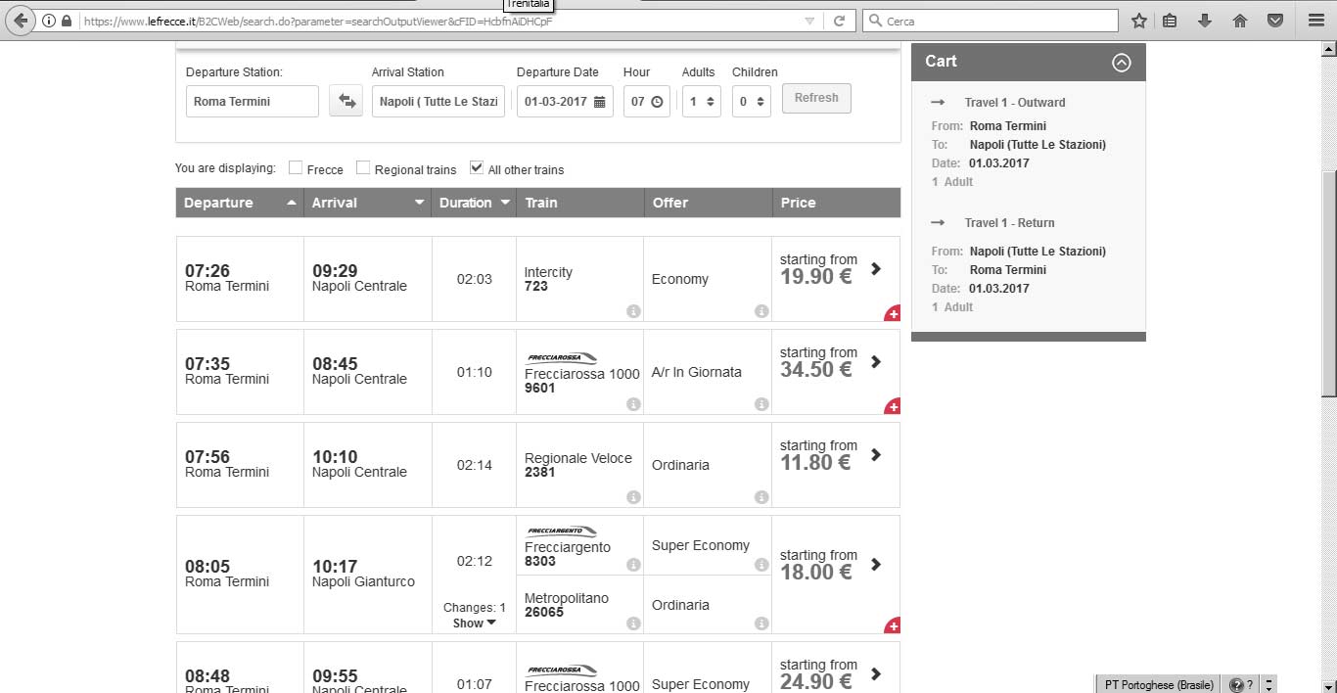Viewport: 1337px width, 693px height.
Task: Click clock icon in Hour field
Action: click(657, 102)
